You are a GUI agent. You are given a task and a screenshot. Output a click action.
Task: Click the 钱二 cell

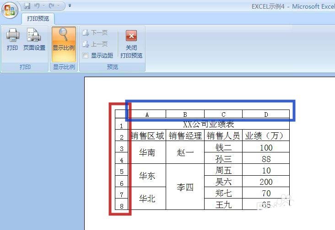pos(223,147)
